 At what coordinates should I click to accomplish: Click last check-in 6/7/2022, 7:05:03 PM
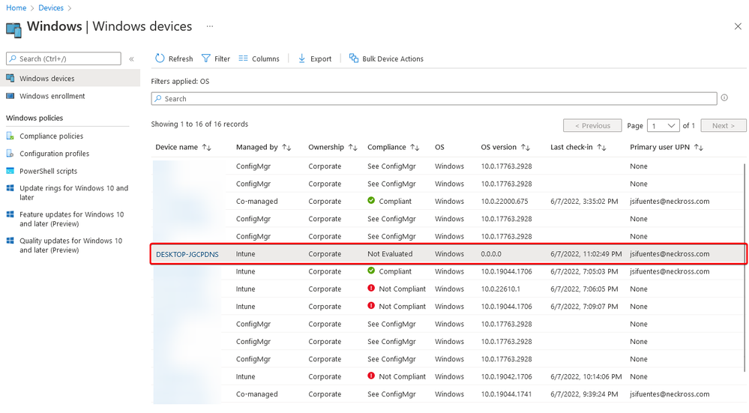click(x=584, y=271)
